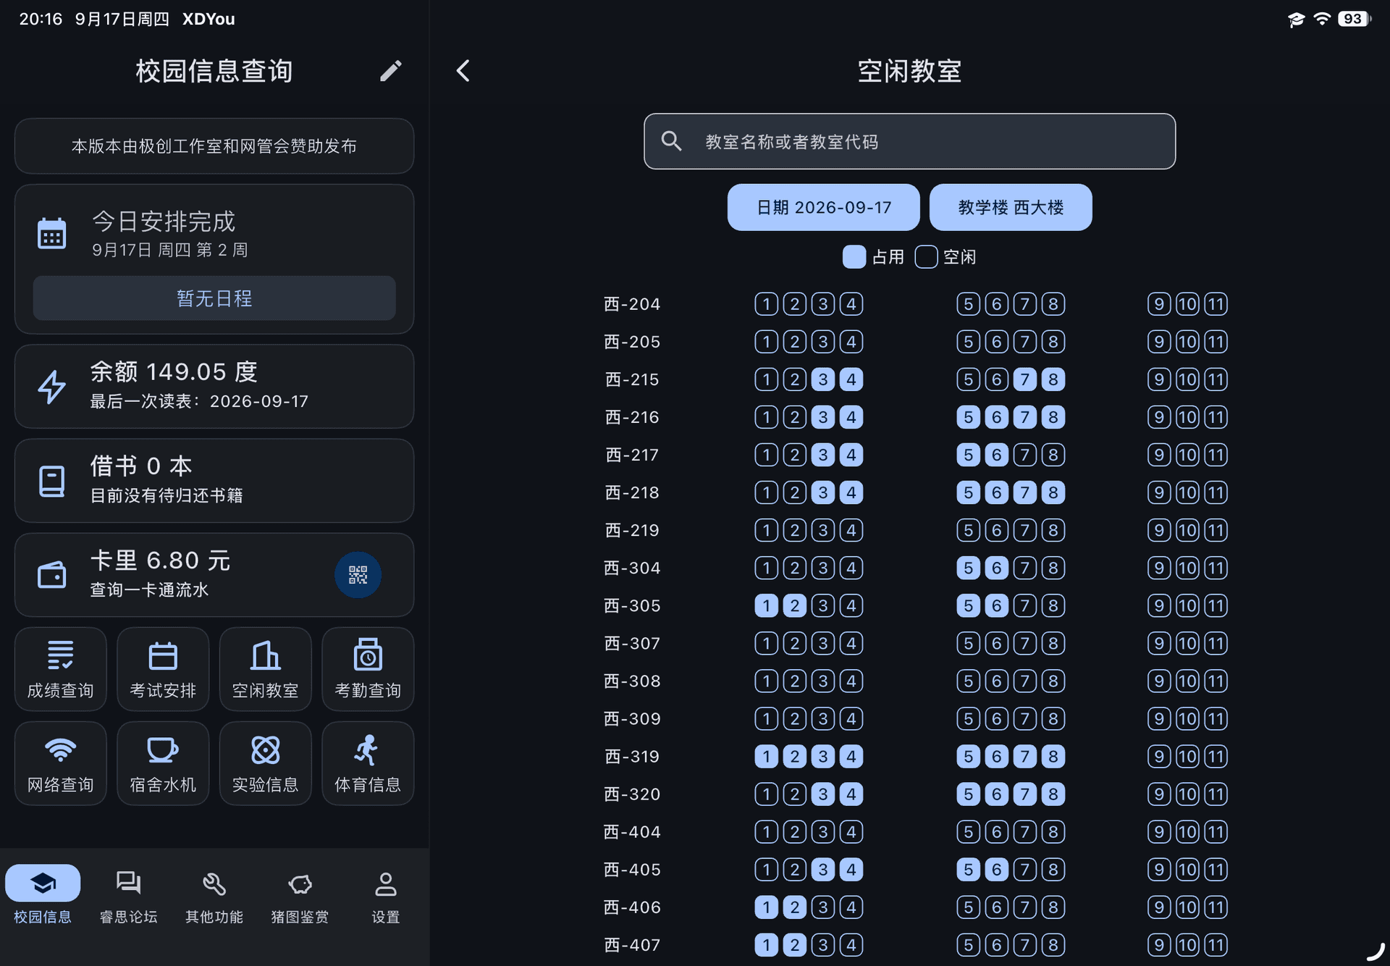Click period 7 for room 西-320
This screenshot has height=966, width=1390.
point(1025,794)
